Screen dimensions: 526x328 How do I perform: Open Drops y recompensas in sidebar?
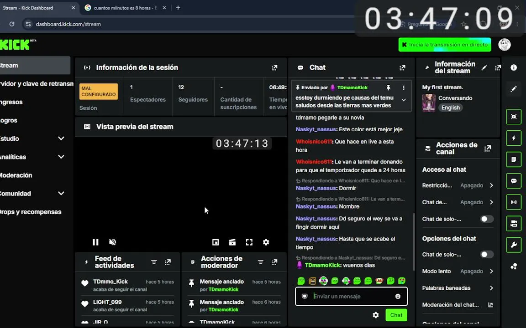[31, 212]
